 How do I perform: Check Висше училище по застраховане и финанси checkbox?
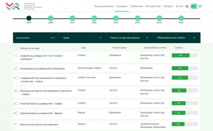(x=18, y=91)
